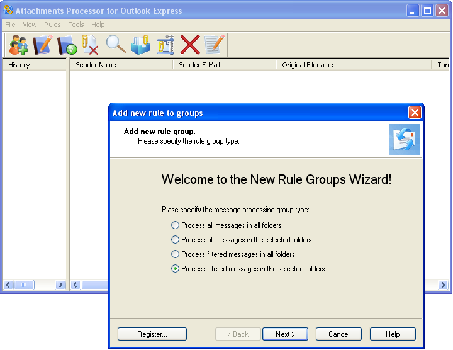Image resolution: width=453 pixels, height=350 pixels.
Task: Click the book with green checkmark icon
Action: pyautogui.click(x=67, y=45)
